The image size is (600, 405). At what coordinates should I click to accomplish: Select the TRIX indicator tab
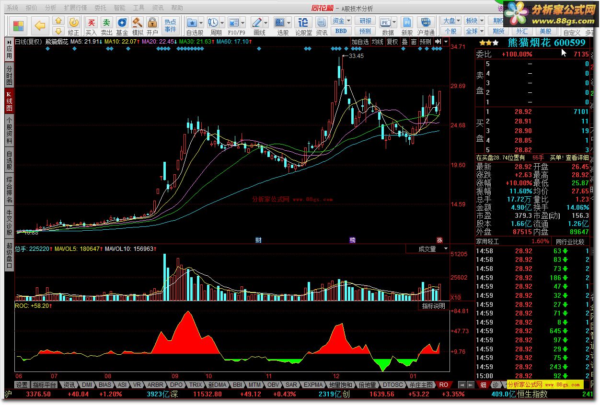point(196,385)
